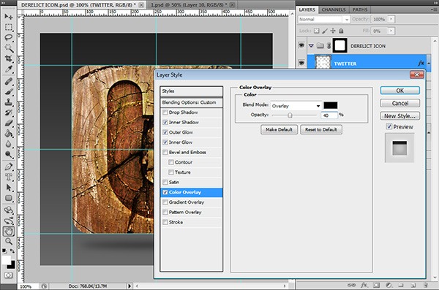Select the 3D Rotate tool
The width and height of the screenshot is (439, 290).
[8, 210]
